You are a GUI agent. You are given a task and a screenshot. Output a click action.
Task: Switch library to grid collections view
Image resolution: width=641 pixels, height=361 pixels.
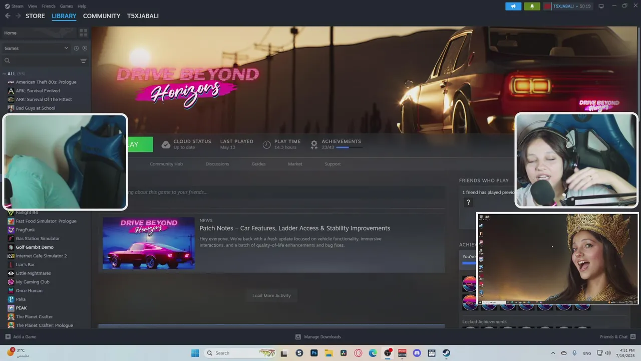click(83, 33)
